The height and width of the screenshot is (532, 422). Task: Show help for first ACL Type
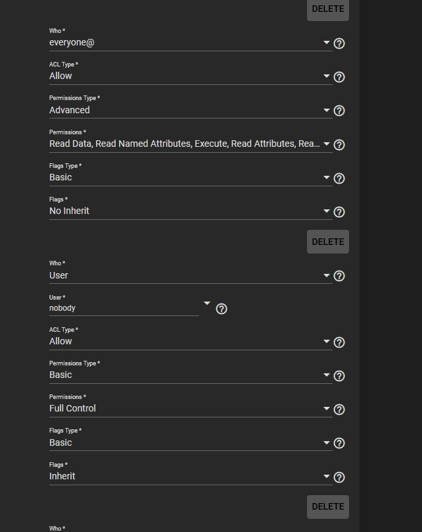click(339, 77)
